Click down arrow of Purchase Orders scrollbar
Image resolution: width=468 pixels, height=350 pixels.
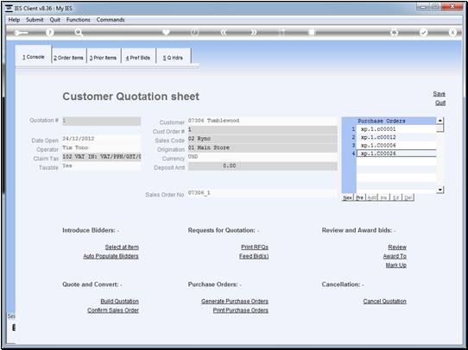click(440, 190)
